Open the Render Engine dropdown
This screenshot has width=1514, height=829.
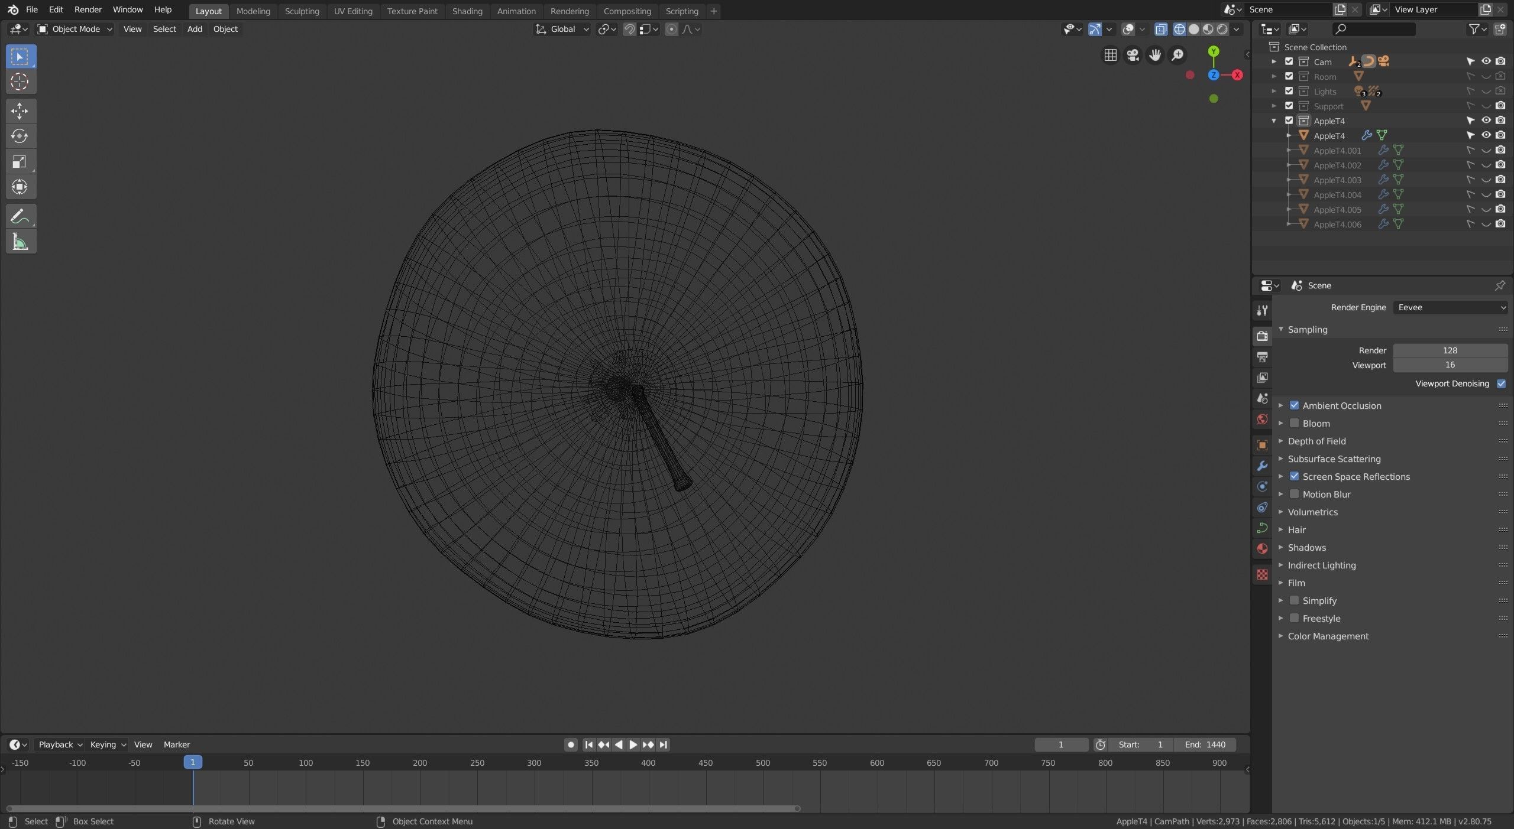pos(1450,307)
